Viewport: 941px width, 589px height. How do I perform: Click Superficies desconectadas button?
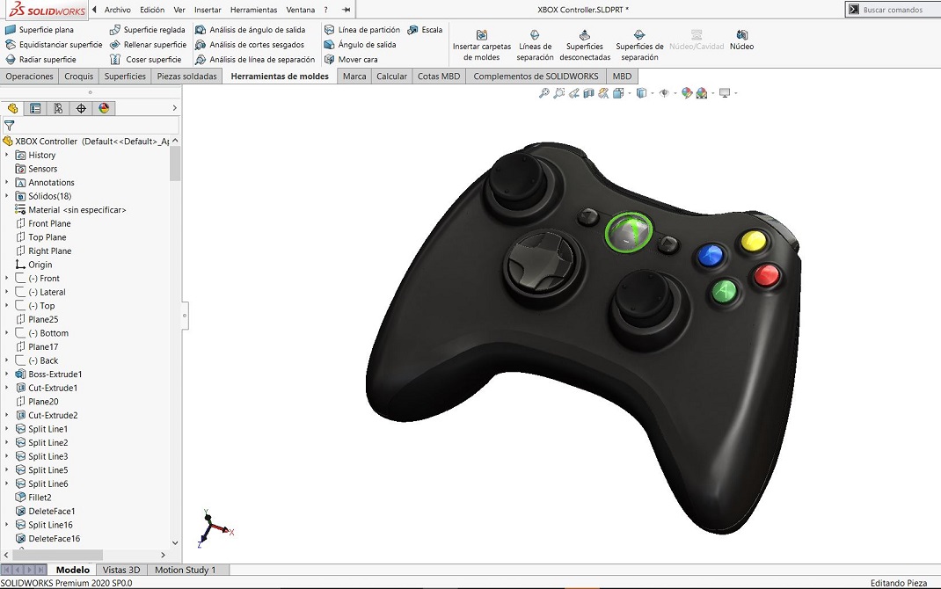point(585,46)
